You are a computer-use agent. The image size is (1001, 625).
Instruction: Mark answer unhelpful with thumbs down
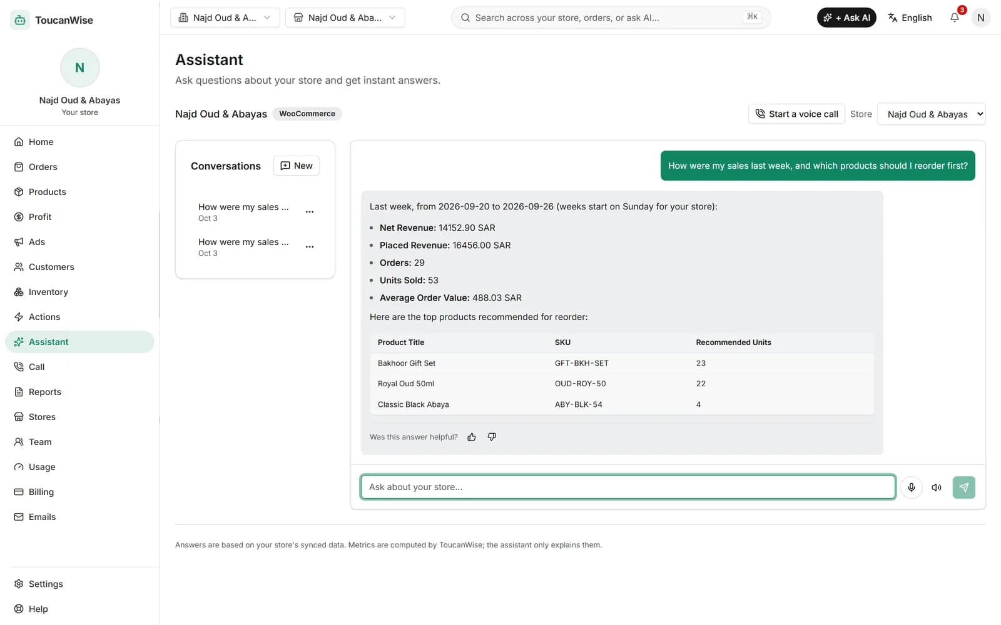point(492,437)
